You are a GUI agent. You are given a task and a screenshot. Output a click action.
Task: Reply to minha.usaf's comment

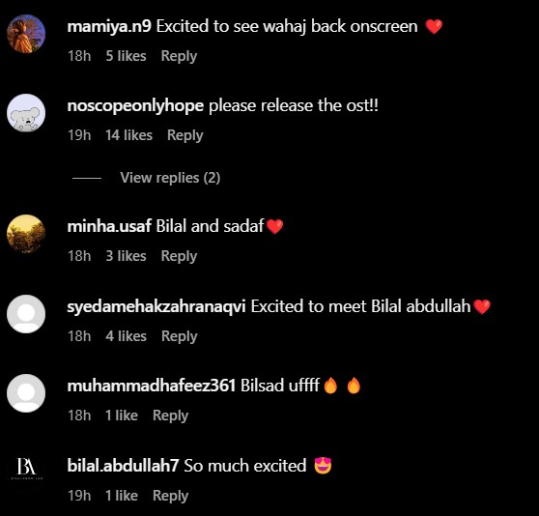(x=179, y=256)
